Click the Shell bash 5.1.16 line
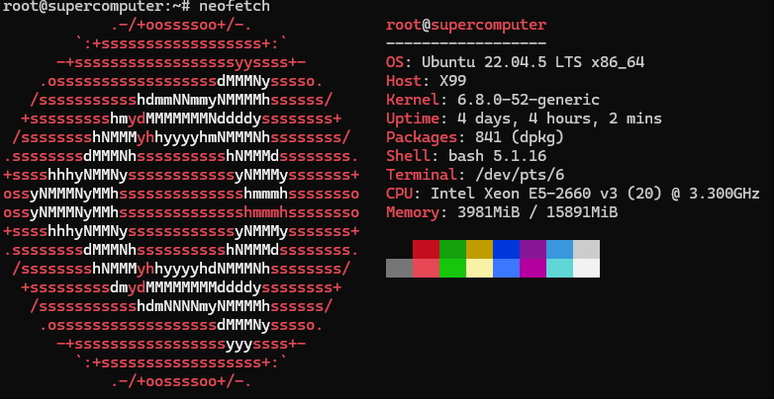This screenshot has width=774, height=399. tap(466, 156)
